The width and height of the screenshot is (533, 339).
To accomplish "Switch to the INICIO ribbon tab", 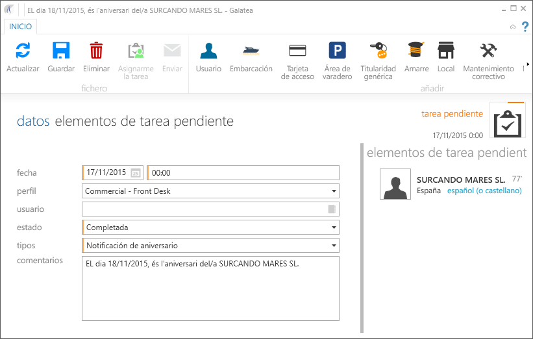I will tap(20, 27).
